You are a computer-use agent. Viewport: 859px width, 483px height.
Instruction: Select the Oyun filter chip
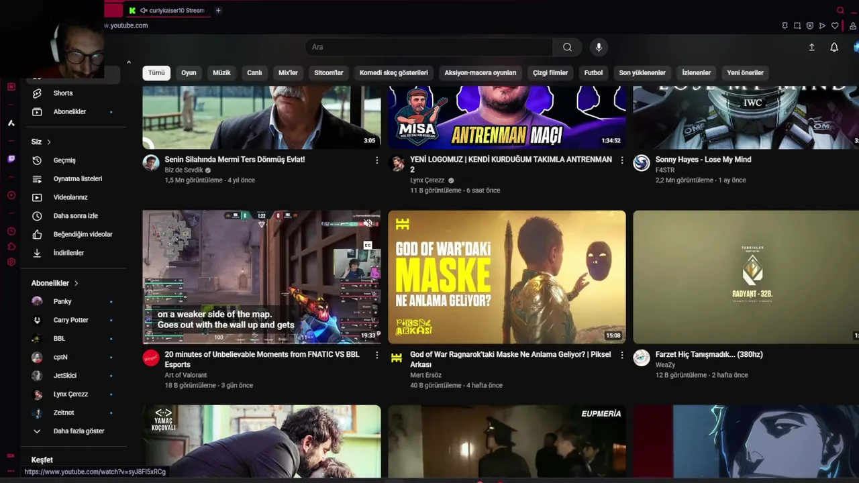tap(189, 72)
